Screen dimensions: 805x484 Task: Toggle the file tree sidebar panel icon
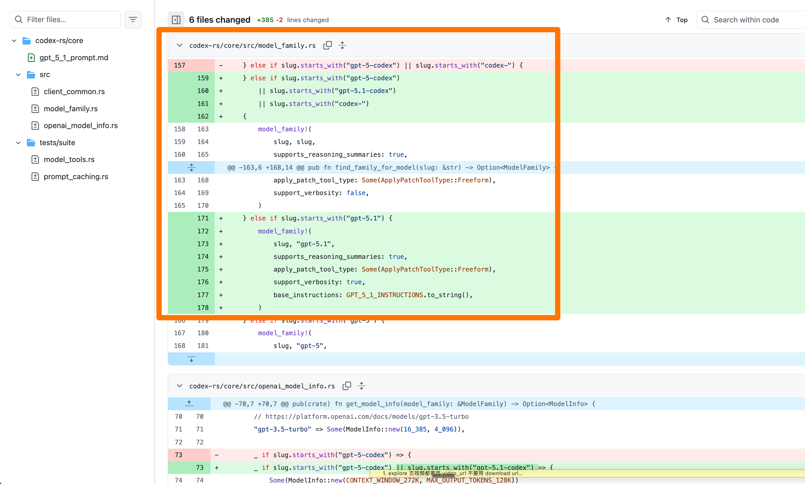176,20
